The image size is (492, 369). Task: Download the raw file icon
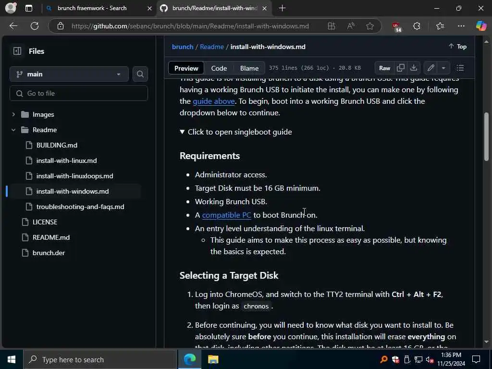pos(414,68)
